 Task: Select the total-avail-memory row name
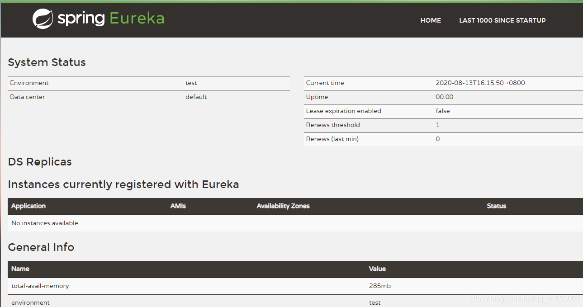click(40, 286)
